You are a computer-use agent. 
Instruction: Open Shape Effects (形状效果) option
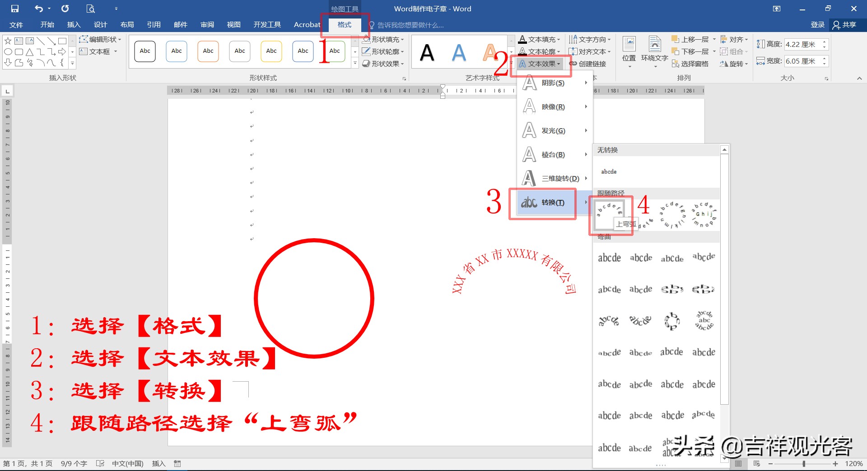[383, 64]
